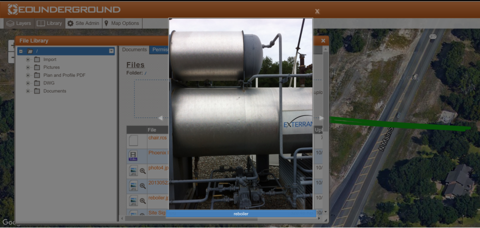Preview photo4 with the magnifier icon
Viewport: 480px width, 228px height.
click(x=142, y=171)
